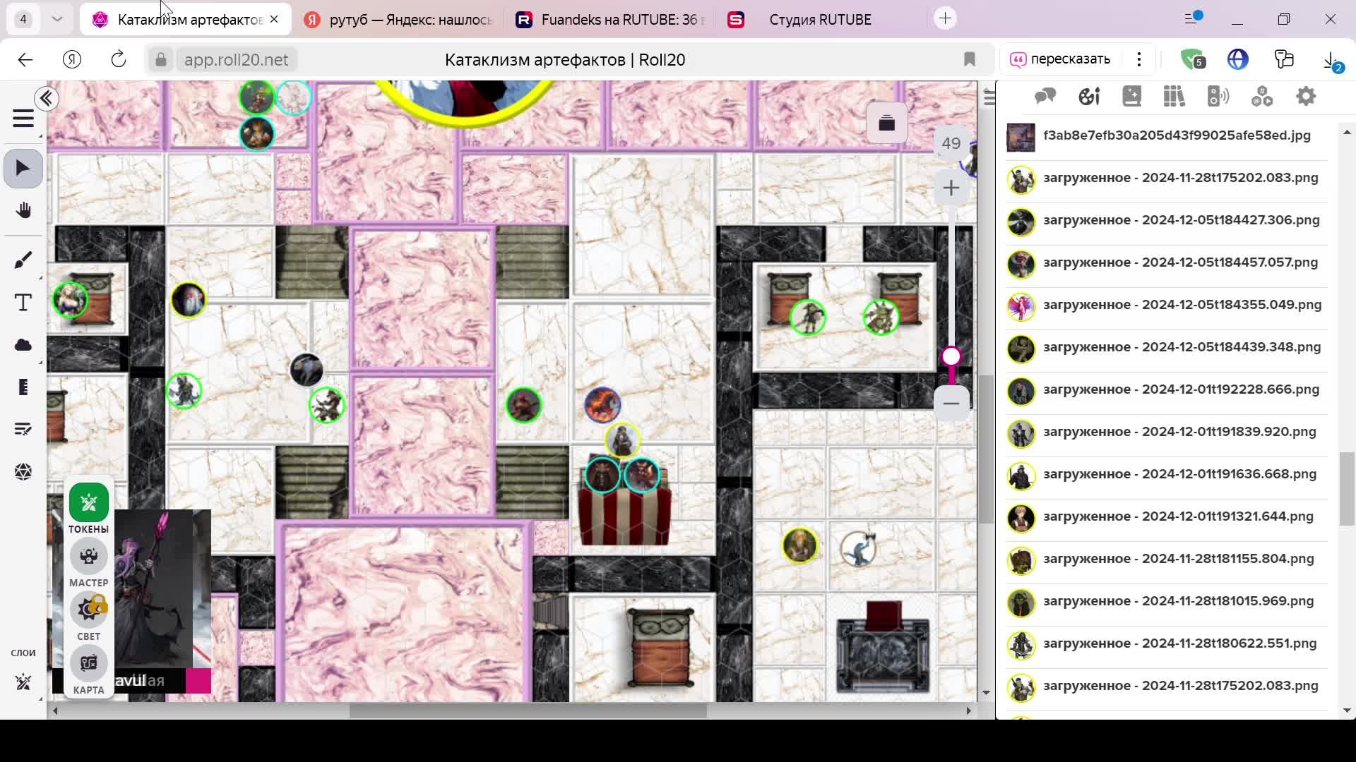
Task: Click the zoom in plus button
Action: pos(951,188)
